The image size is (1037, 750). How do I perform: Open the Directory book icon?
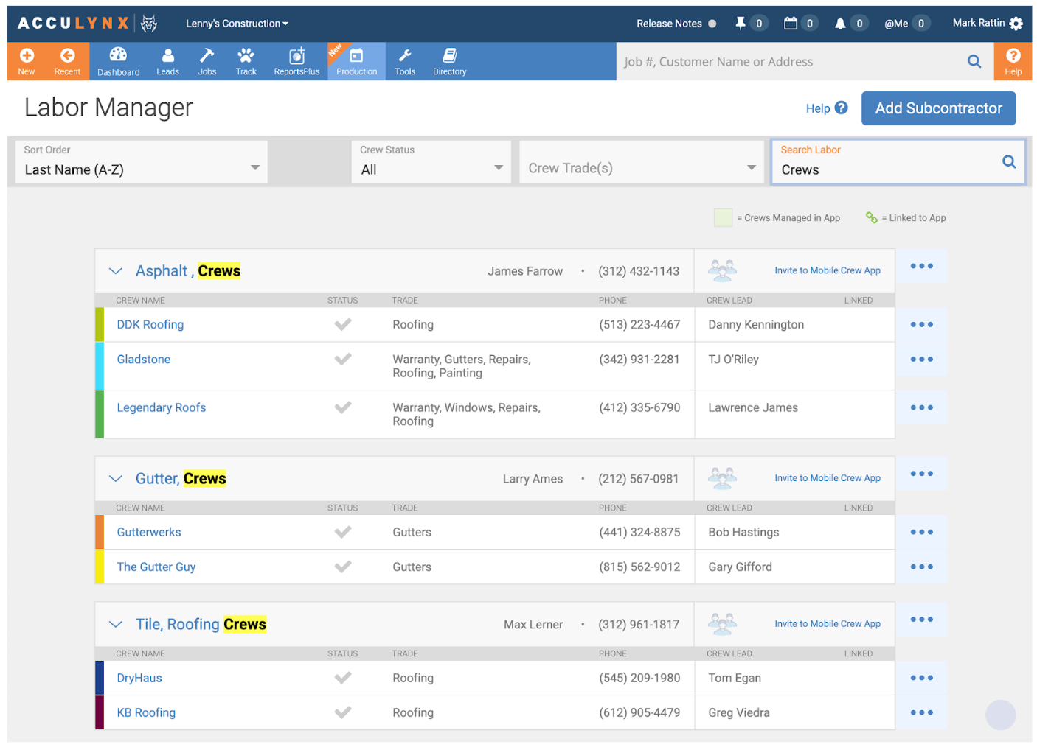pyautogui.click(x=450, y=55)
